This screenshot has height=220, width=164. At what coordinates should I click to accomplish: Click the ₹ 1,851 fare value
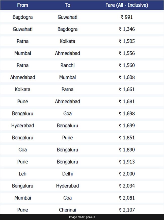click(127, 138)
